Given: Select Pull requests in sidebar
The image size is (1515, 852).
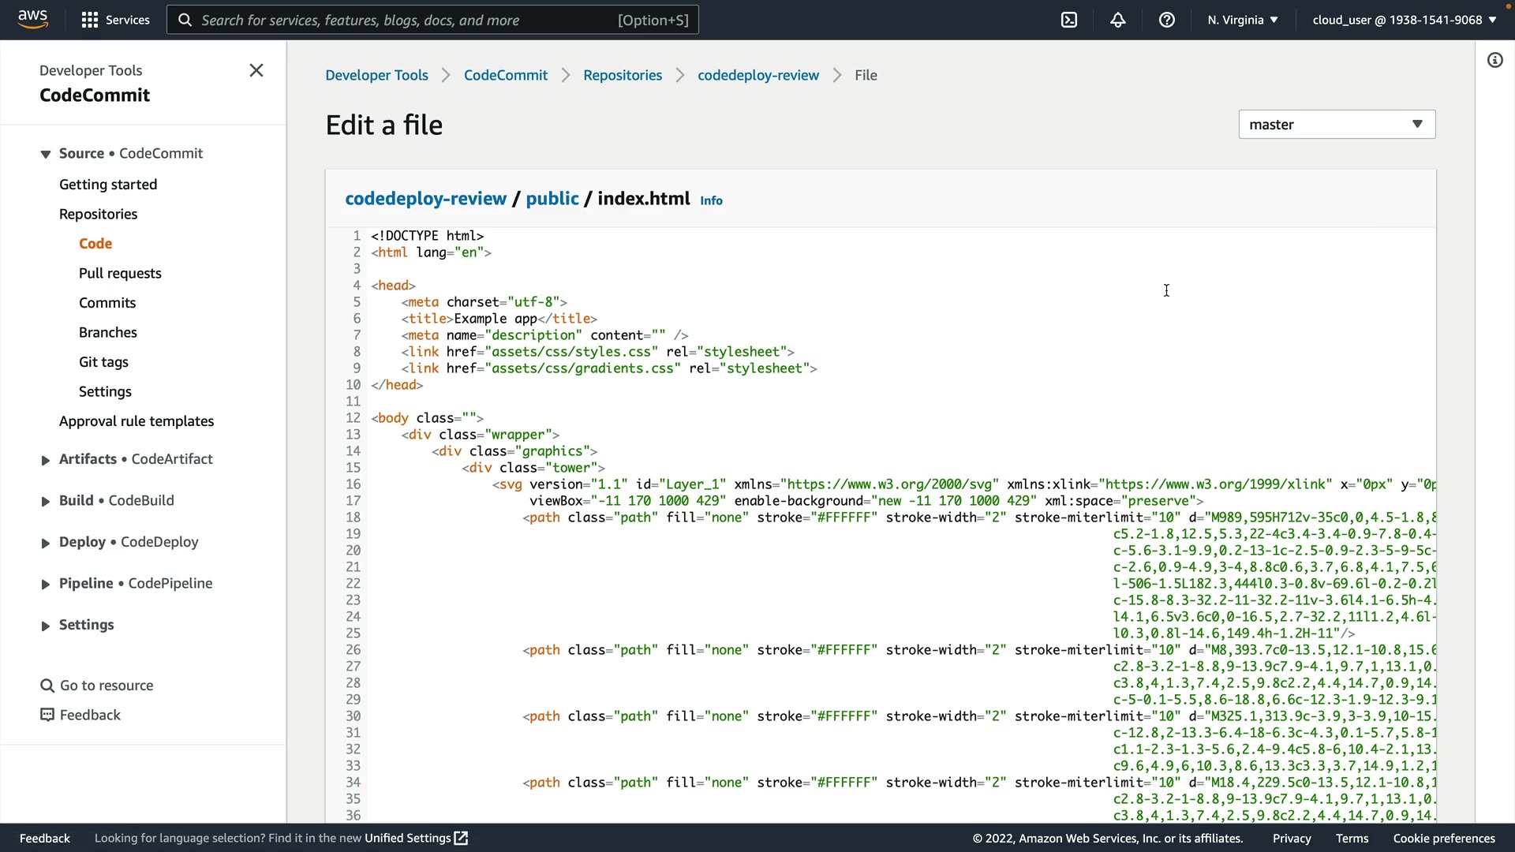Looking at the screenshot, I should point(120,273).
